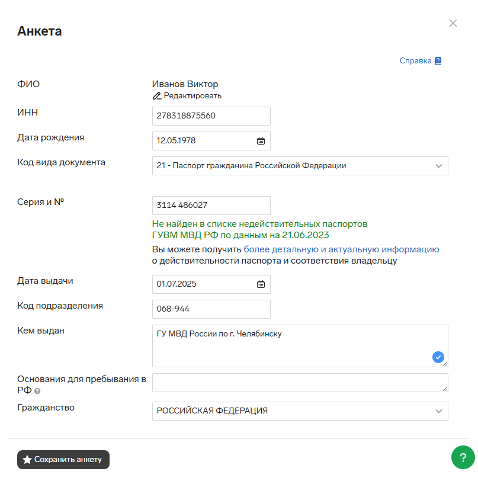Close the Анкета dialog
The image size is (478, 481).
tap(453, 23)
